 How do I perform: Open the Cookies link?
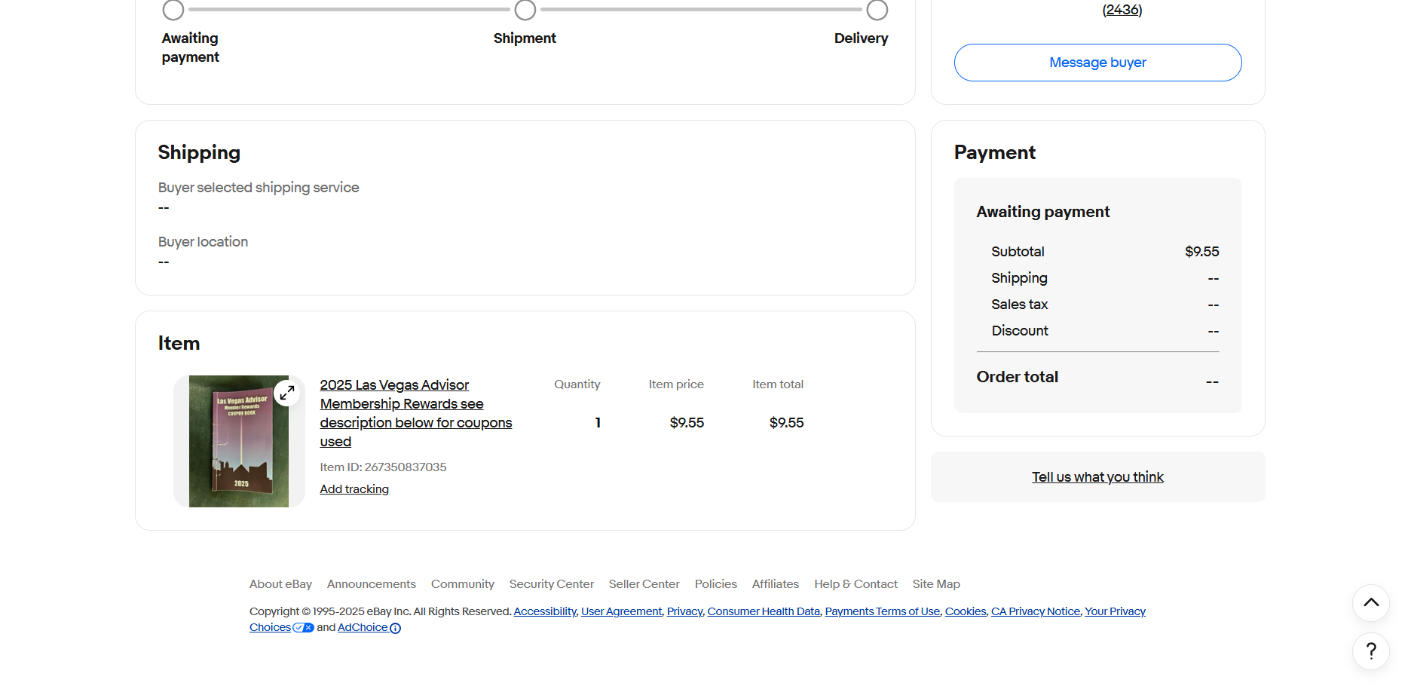coord(966,611)
